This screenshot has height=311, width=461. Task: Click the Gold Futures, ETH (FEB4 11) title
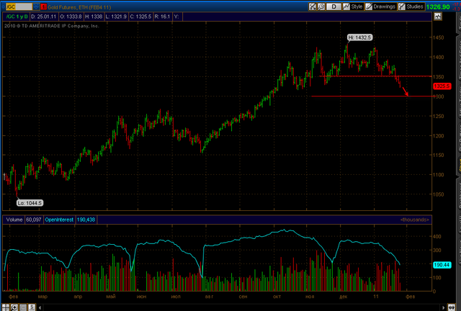pos(79,7)
